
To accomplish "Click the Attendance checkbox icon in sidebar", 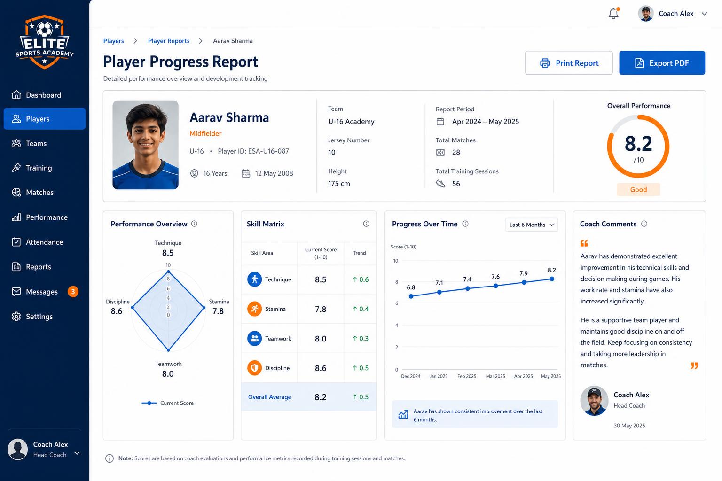I will [16, 242].
